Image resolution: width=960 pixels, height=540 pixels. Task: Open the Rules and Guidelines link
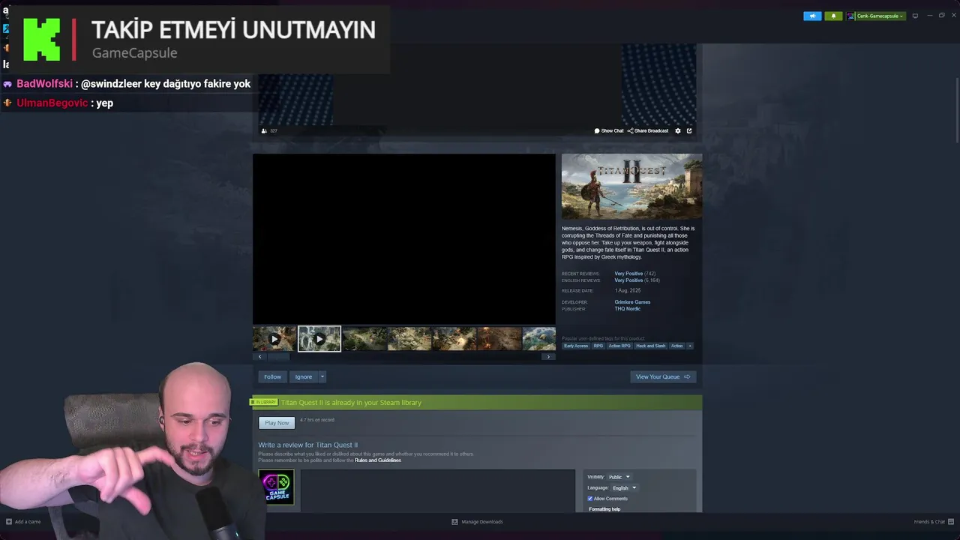click(378, 460)
